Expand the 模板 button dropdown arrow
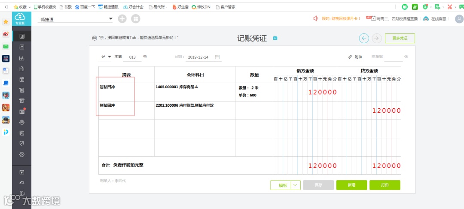 coord(296,185)
